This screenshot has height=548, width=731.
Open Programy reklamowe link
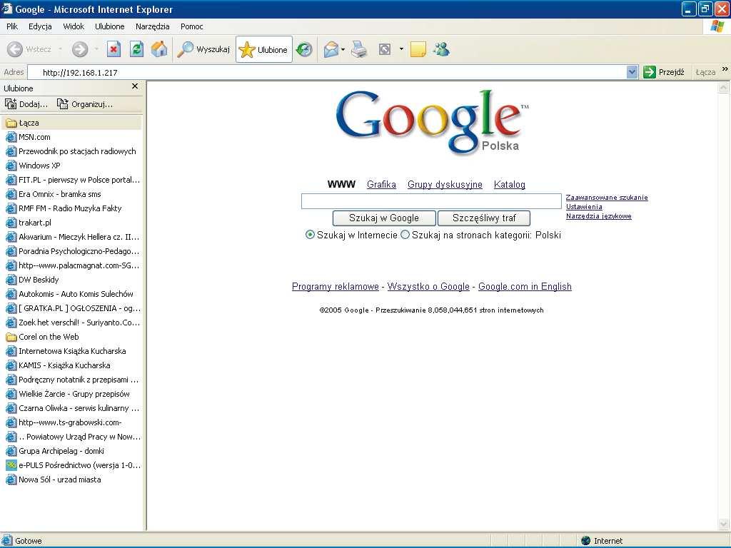click(336, 287)
